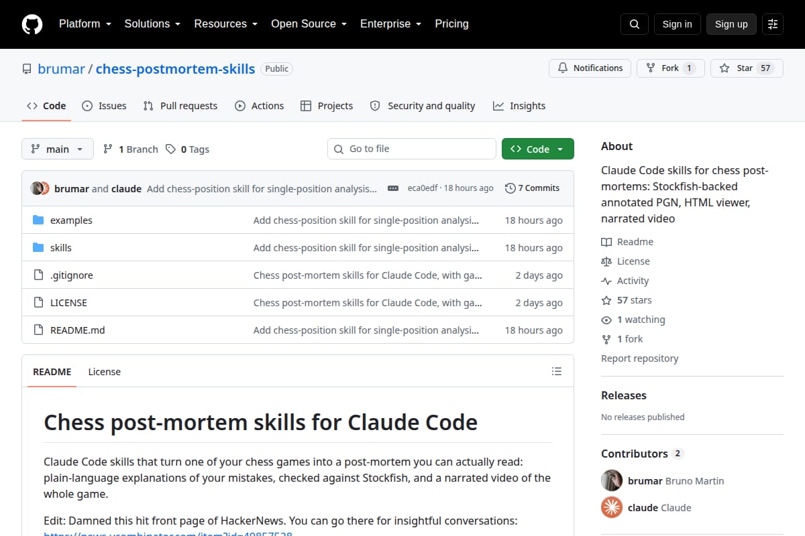Click the Sign up button

click(731, 24)
